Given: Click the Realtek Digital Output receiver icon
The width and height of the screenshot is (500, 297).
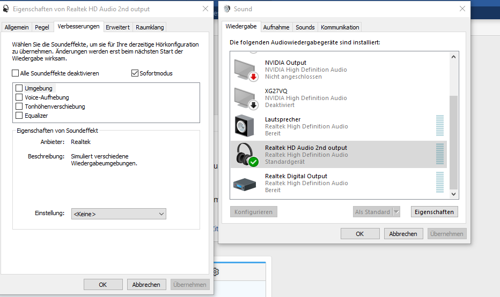Looking at the screenshot, I should (x=245, y=184).
